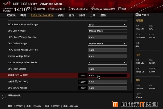The height and width of the screenshot is (109, 163).
Task: Click 4000 MHz CPU frequency reading
Action: [x=140, y=29]
